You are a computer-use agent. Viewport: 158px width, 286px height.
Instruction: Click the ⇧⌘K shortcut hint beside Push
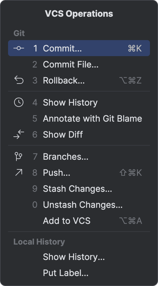coord(131,173)
